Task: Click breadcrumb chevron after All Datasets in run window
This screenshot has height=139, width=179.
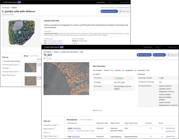Action: [x=53, y=52]
